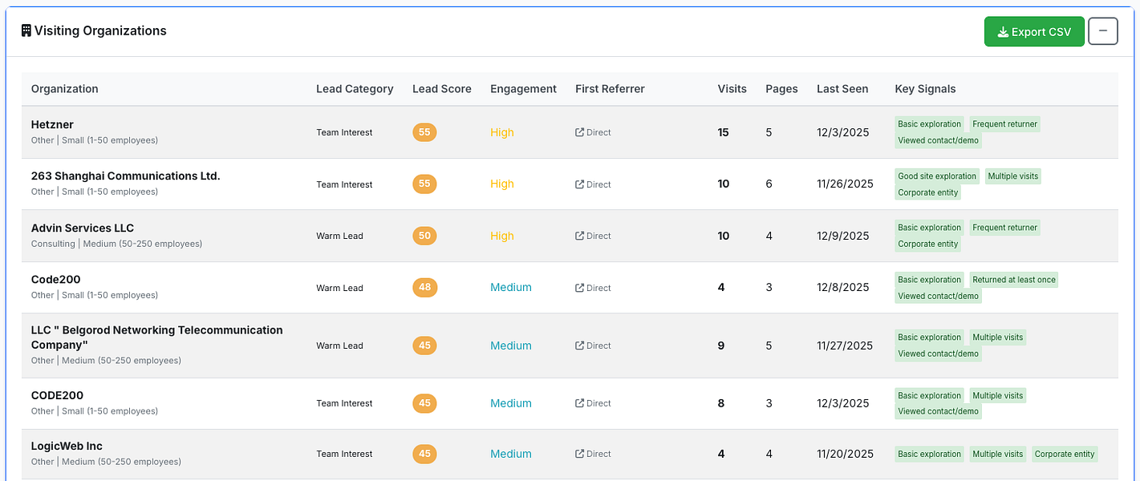Click the Direct referrer link for Code200
This screenshot has width=1140, height=481.
point(598,288)
